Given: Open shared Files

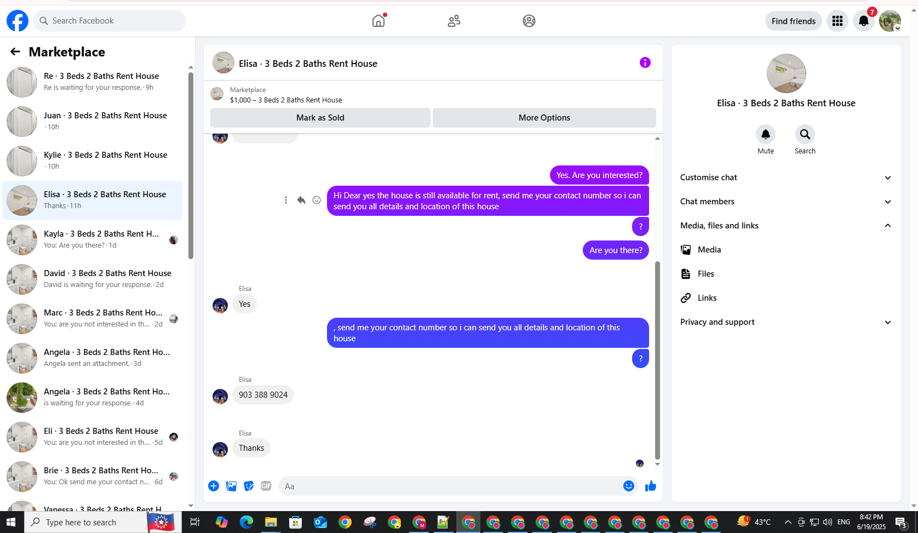Looking at the screenshot, I should click(785, 274).
